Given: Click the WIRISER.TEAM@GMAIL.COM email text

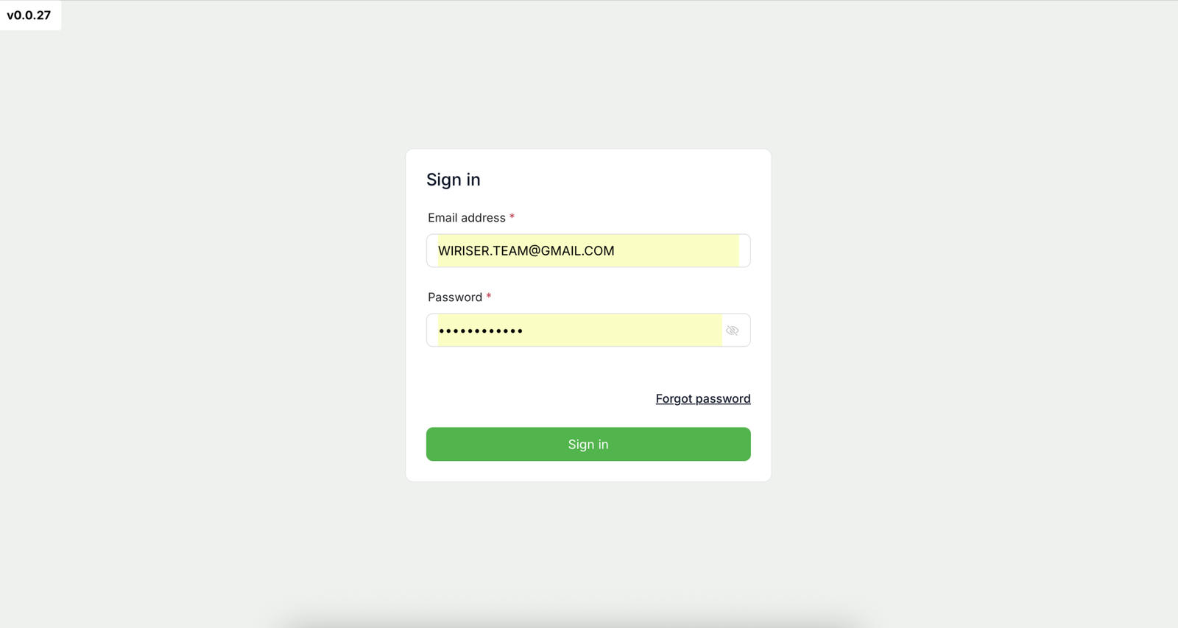Looking at the screenshot, I should click(526, 251).
